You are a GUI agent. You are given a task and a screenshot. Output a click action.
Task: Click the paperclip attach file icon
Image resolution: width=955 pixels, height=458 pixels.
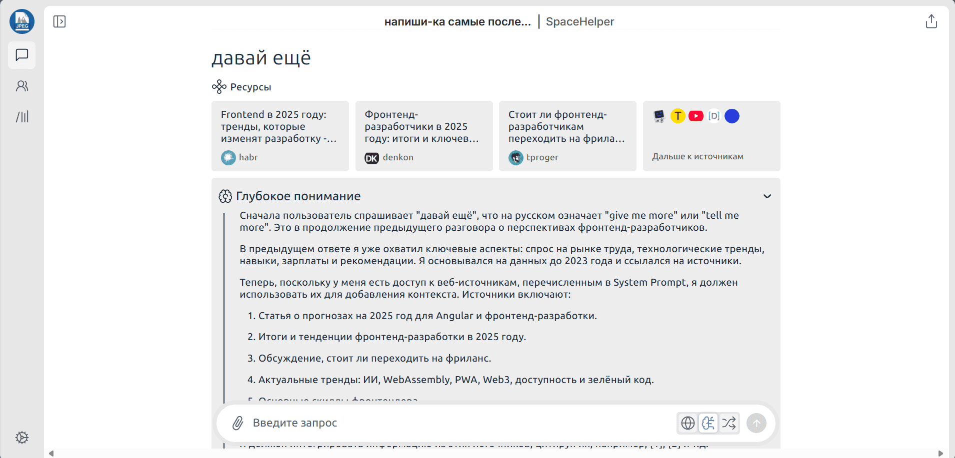click(237, 423)
